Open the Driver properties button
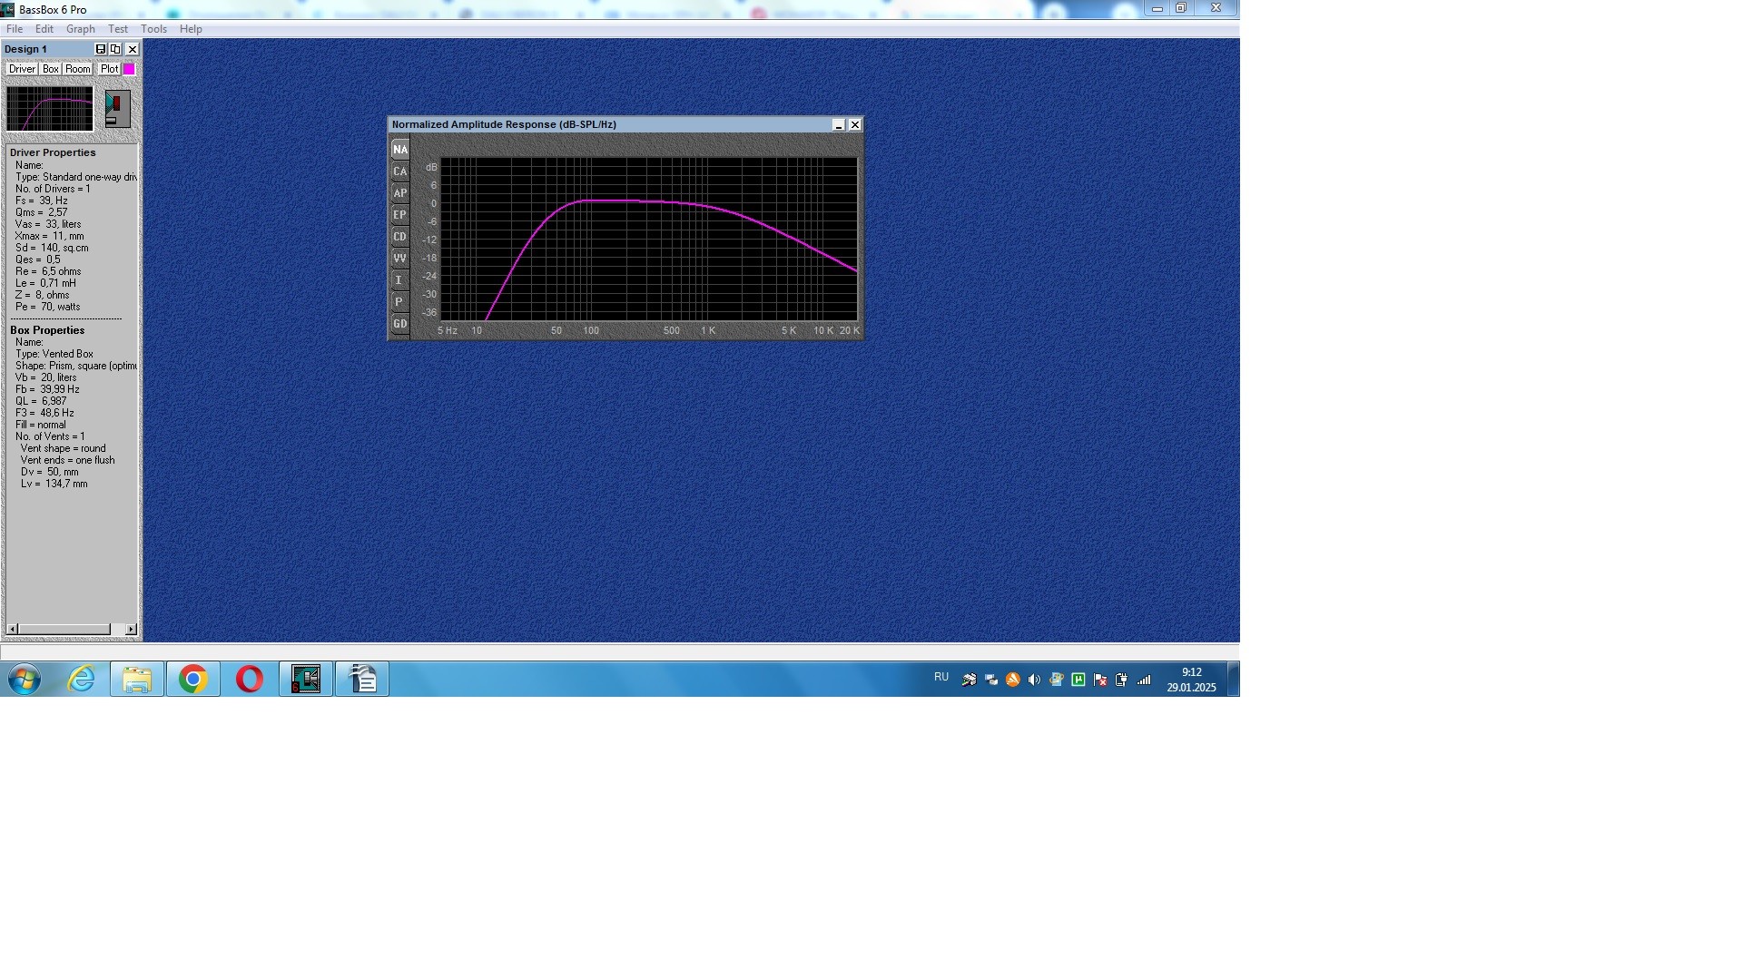 click(22, 69)
